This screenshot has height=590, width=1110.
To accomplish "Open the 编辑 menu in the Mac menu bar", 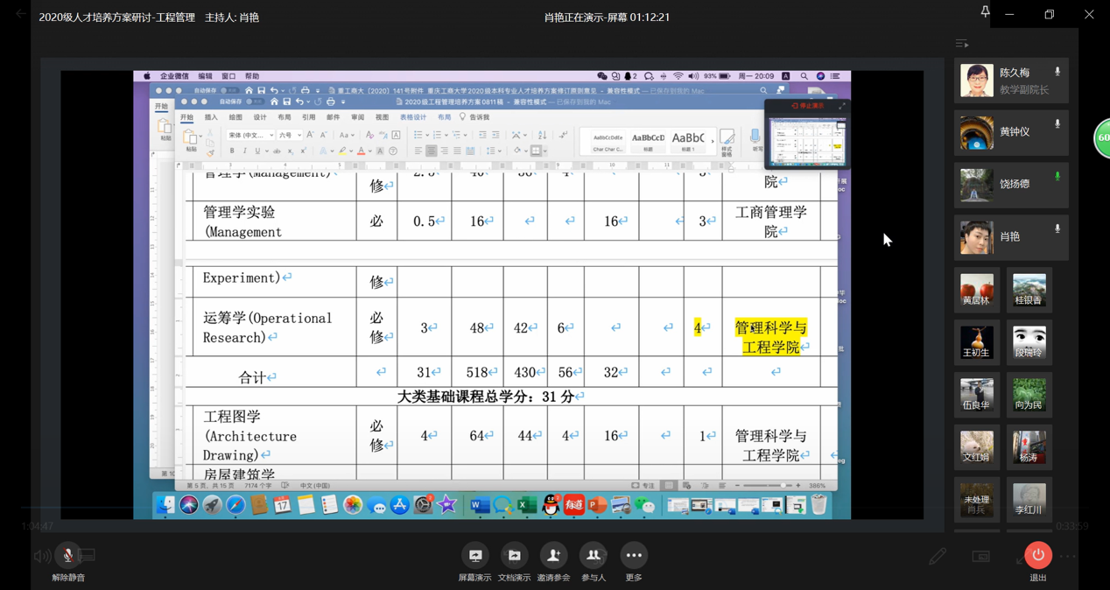I will [205, 76].
